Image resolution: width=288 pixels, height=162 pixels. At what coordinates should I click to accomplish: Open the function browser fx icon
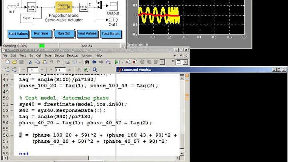pyautogui.click(x=108, y=62)
